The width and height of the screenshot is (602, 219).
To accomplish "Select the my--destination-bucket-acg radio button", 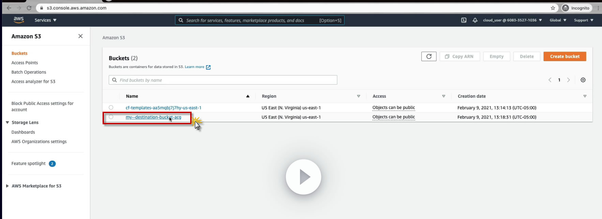I will coord(111,117).
